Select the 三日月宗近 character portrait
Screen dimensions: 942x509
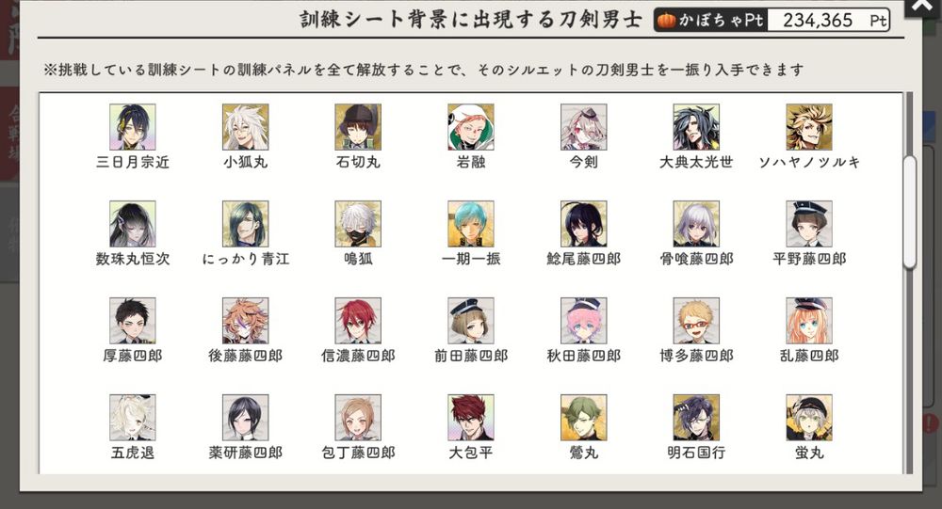click(132, 127)
